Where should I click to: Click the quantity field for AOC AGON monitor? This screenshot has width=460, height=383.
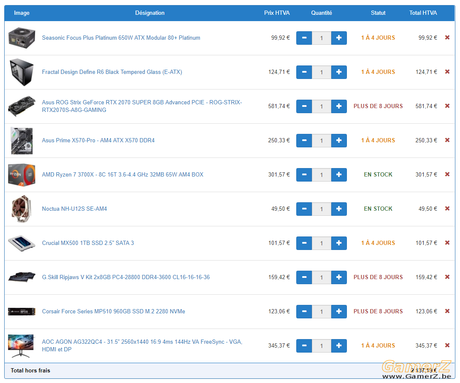pos(322,346)
